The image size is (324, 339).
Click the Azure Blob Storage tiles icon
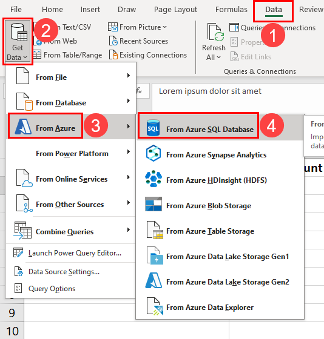154,204
